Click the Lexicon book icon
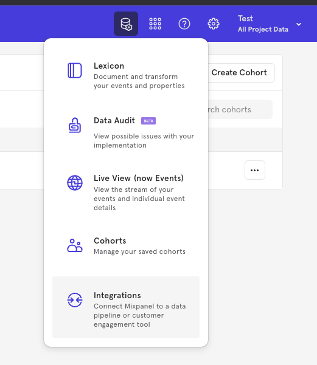Image resolution: width=317 pixels, height=365 pixels. [x=75, y=70]
